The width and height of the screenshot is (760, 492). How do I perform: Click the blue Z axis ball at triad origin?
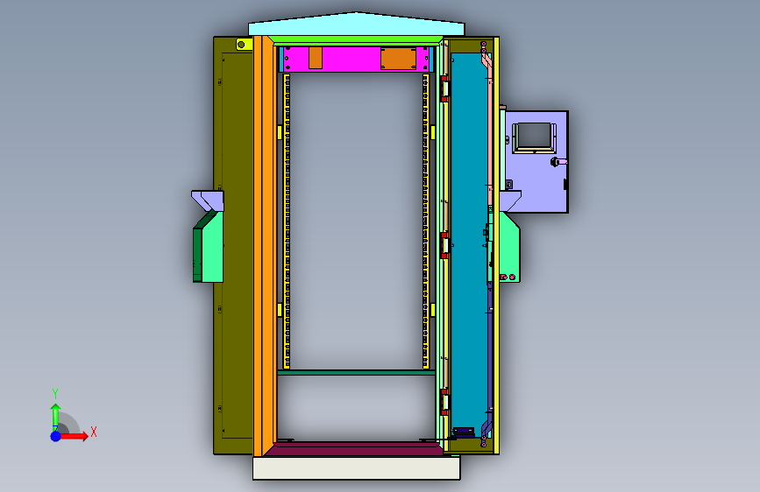56,436
